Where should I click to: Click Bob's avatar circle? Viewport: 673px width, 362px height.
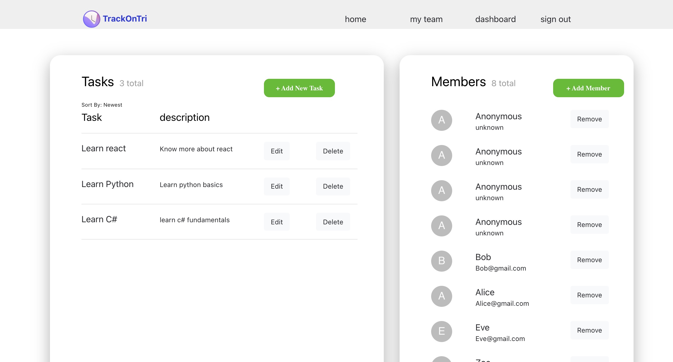(441, 261)
